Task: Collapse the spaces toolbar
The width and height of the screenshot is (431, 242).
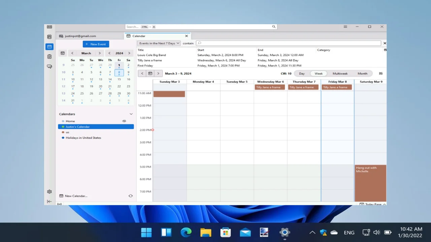Action: click(49, 201)
